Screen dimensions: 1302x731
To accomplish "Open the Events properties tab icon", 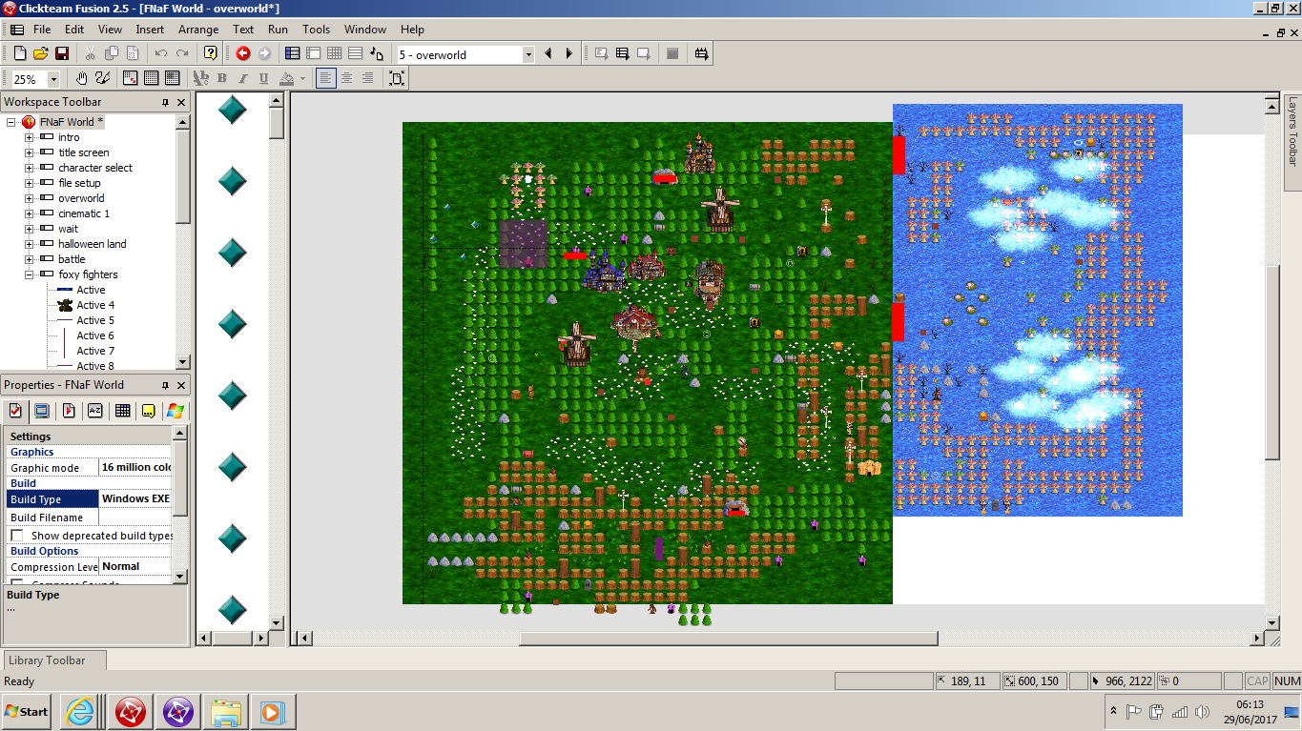I will click(121, 411).
